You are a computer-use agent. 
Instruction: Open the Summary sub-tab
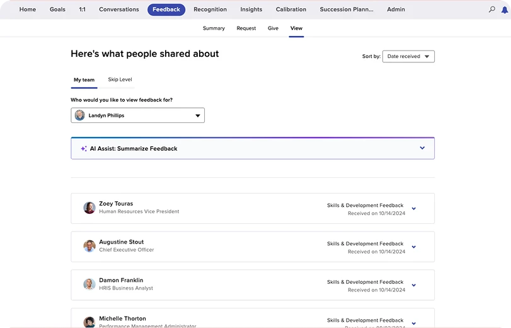(214, 28)
